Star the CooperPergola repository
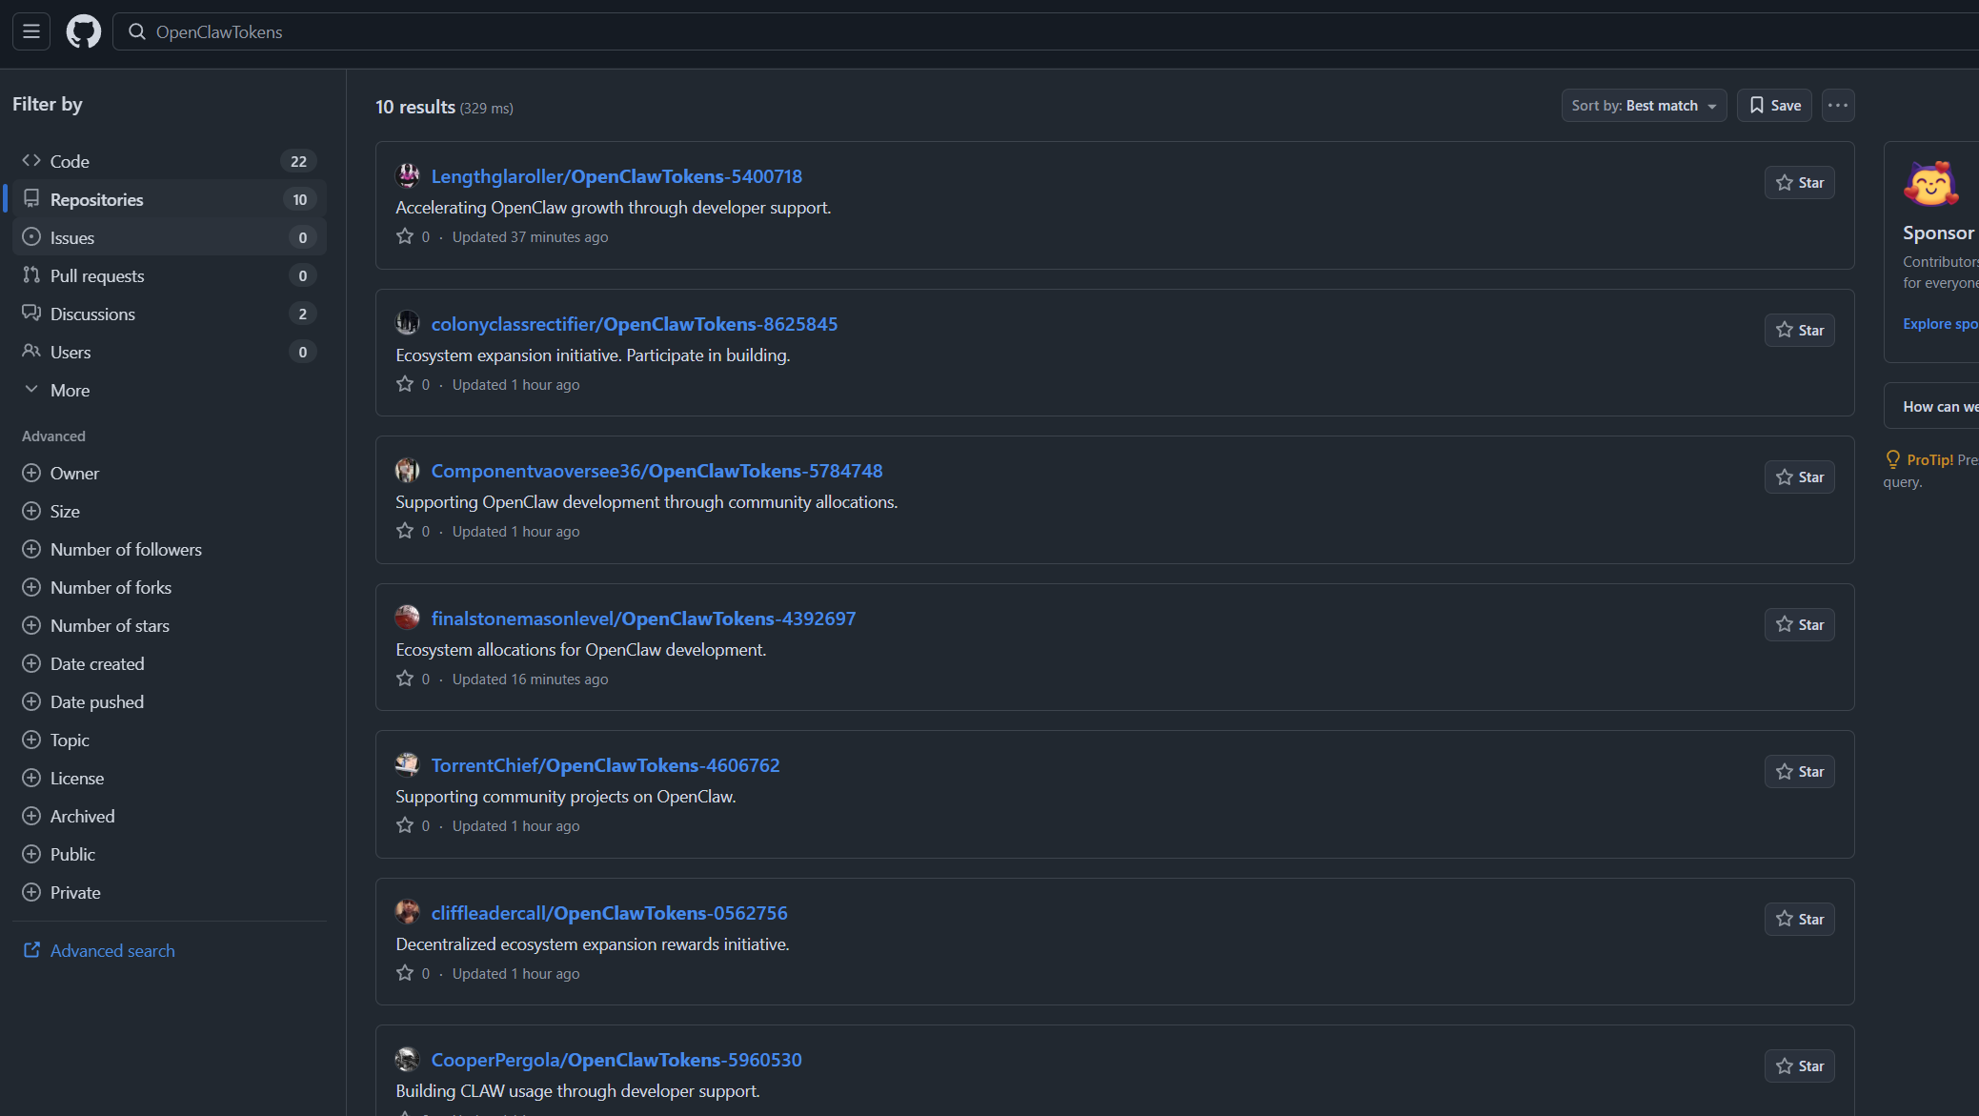1979x1116 pixels. 1799,1065
